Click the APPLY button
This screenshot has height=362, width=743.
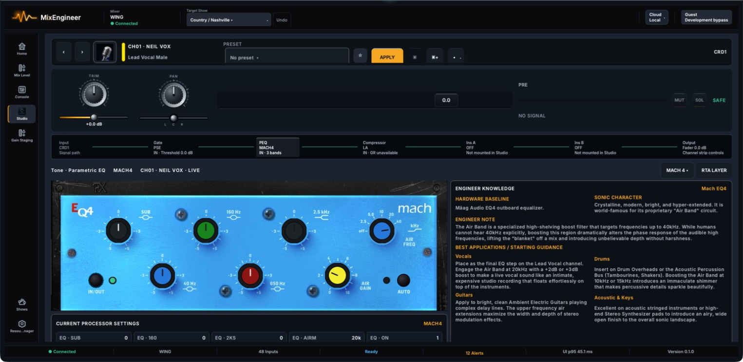click(387, 56)
